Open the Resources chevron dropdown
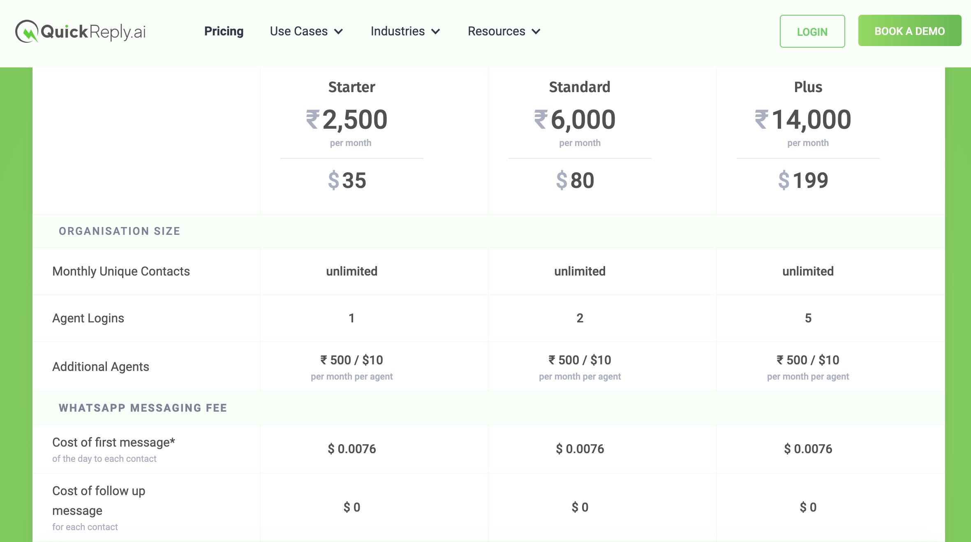971x542 pixels. 536,32
